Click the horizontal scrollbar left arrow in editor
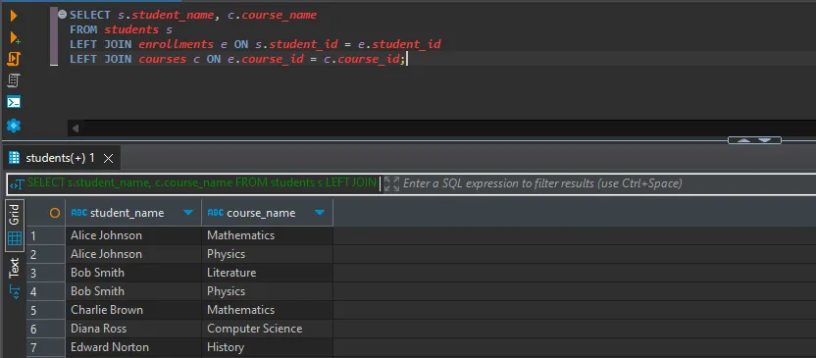 click(76, 128)
